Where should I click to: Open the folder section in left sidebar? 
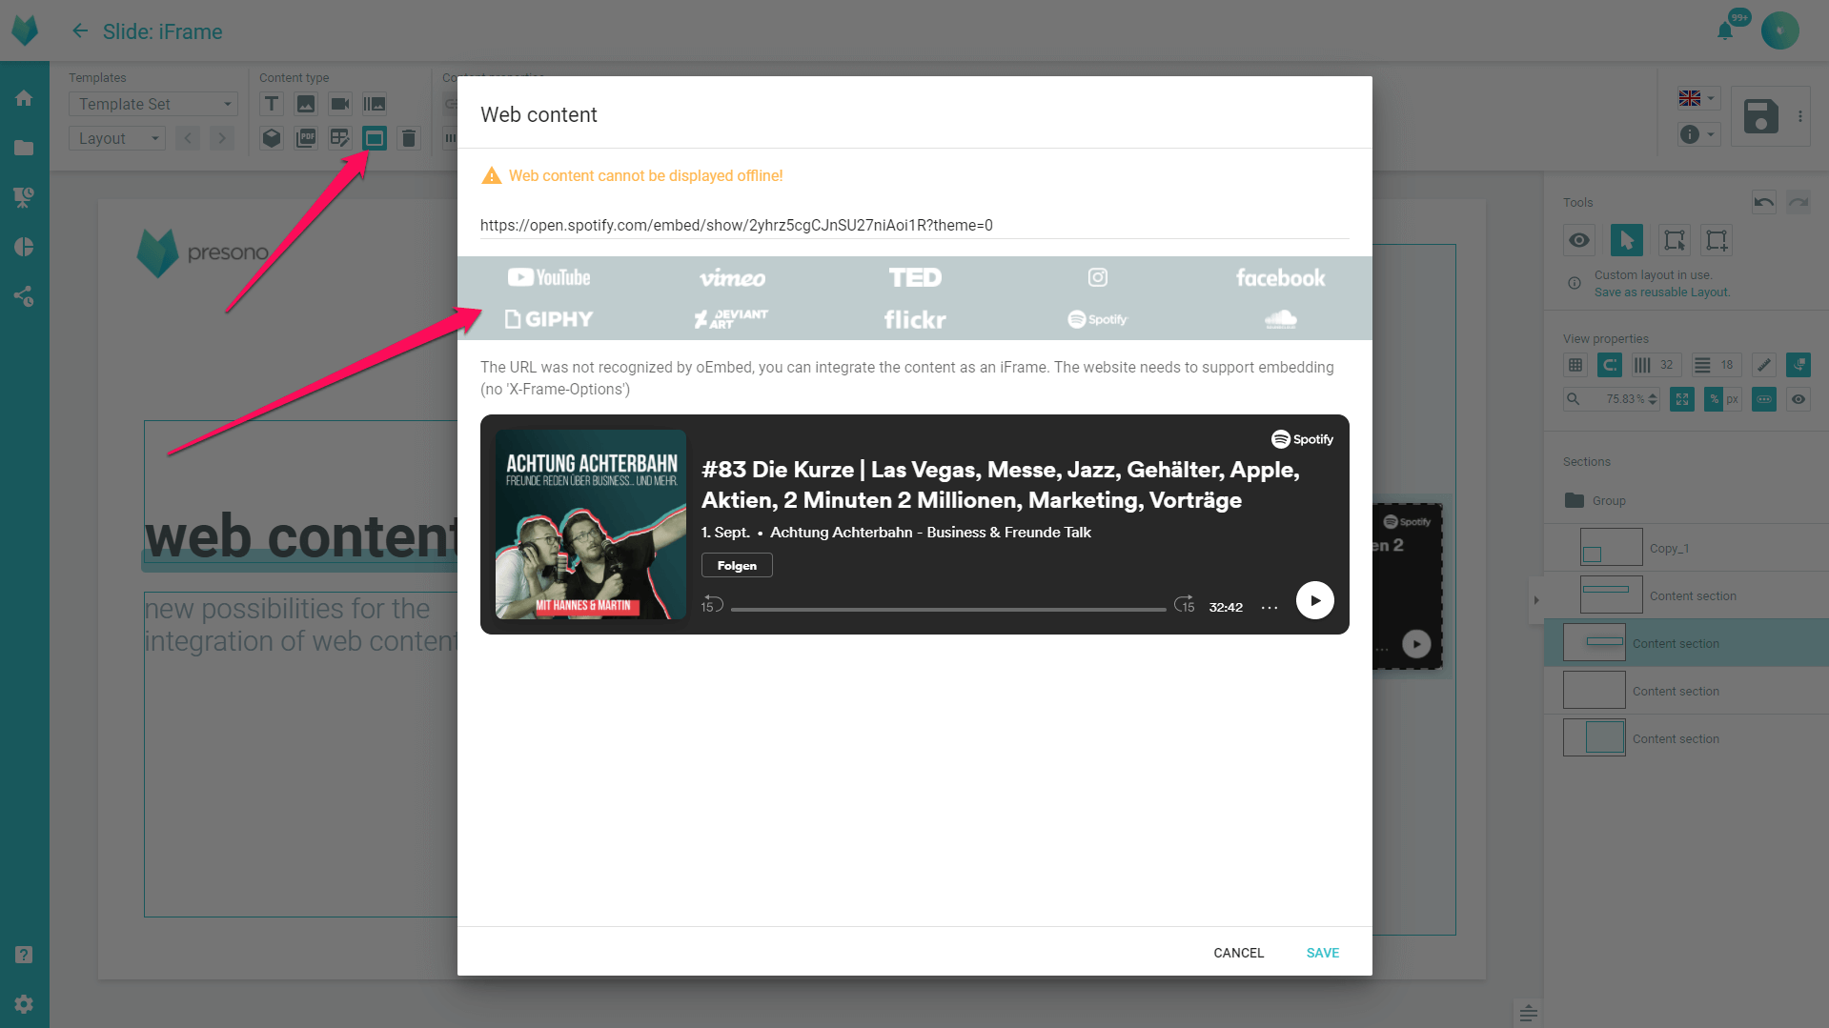(24, 148)
